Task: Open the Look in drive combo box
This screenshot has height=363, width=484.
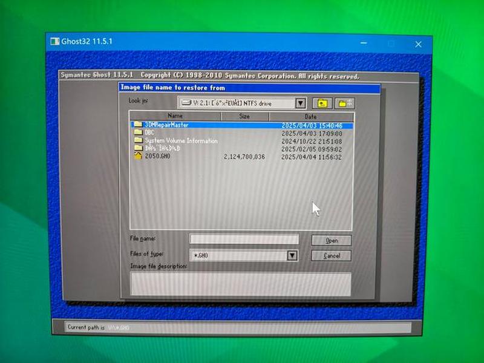Action: pos(241,103)
